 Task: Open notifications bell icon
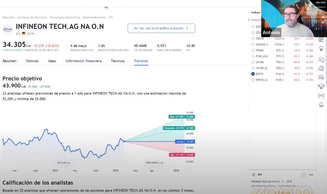tap(321, 105)
